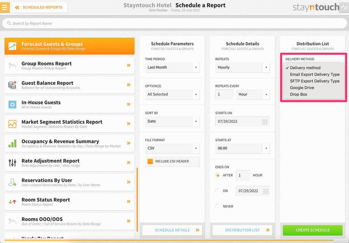The image size is (349, 243).
Task: Click the Rate Adjustment sliders icon
Action: pos(13,163)
